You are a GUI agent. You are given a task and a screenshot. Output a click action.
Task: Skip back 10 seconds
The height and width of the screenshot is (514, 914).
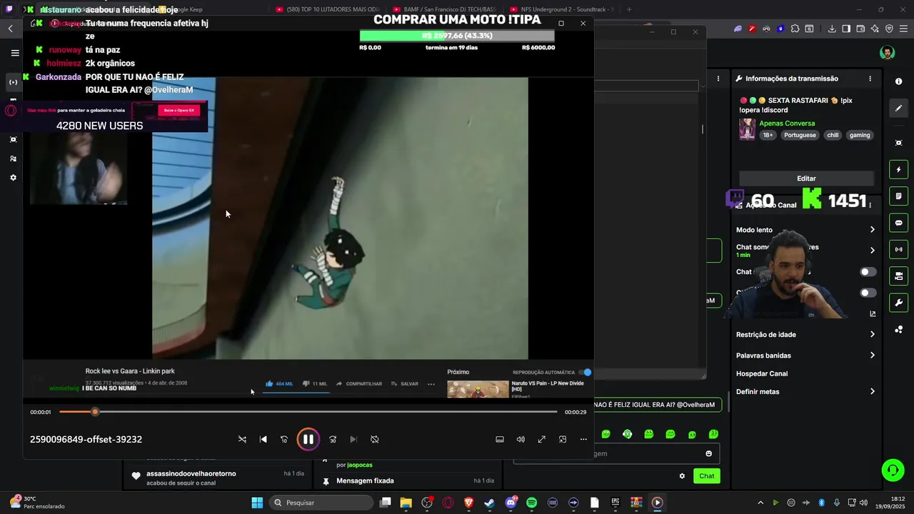pos(283,439)
